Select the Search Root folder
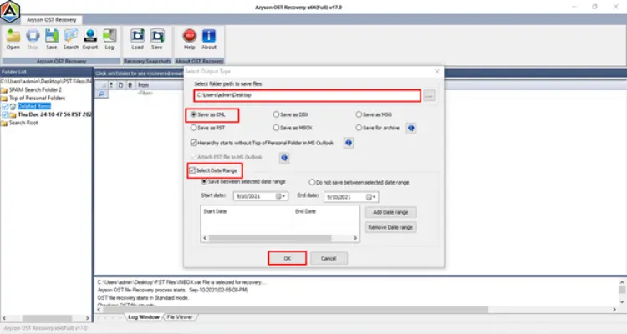The image size is (627, 334). coord(23,123)
